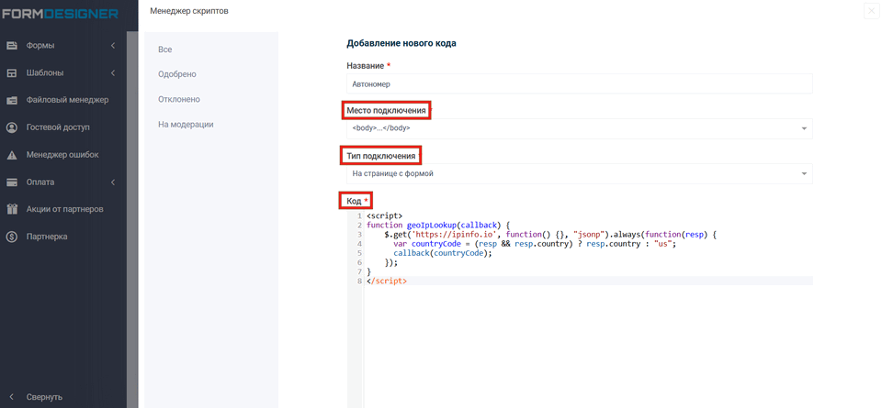
Task: Select the Одобрено filter tab
Action: click(x=177, y=74)
